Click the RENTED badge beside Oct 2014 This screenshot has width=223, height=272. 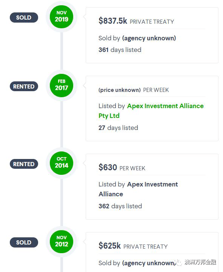click(x=24, y=164)
